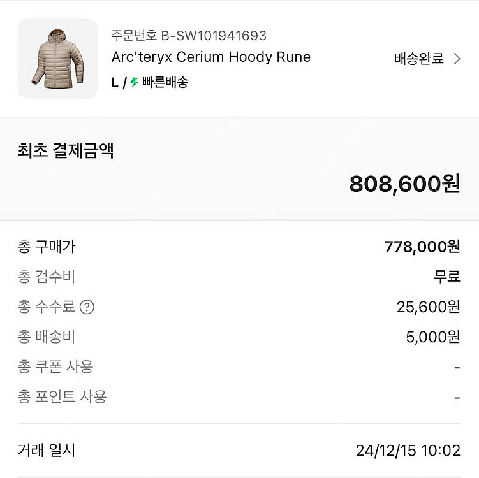Tap the 총 수수료 label text
Image resolution: width=479 pixels, height=478 pixels.
(x=47, y=307)
